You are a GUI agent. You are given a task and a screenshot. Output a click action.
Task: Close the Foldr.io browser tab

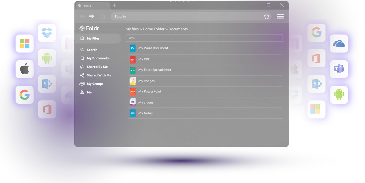coord(107,5)
